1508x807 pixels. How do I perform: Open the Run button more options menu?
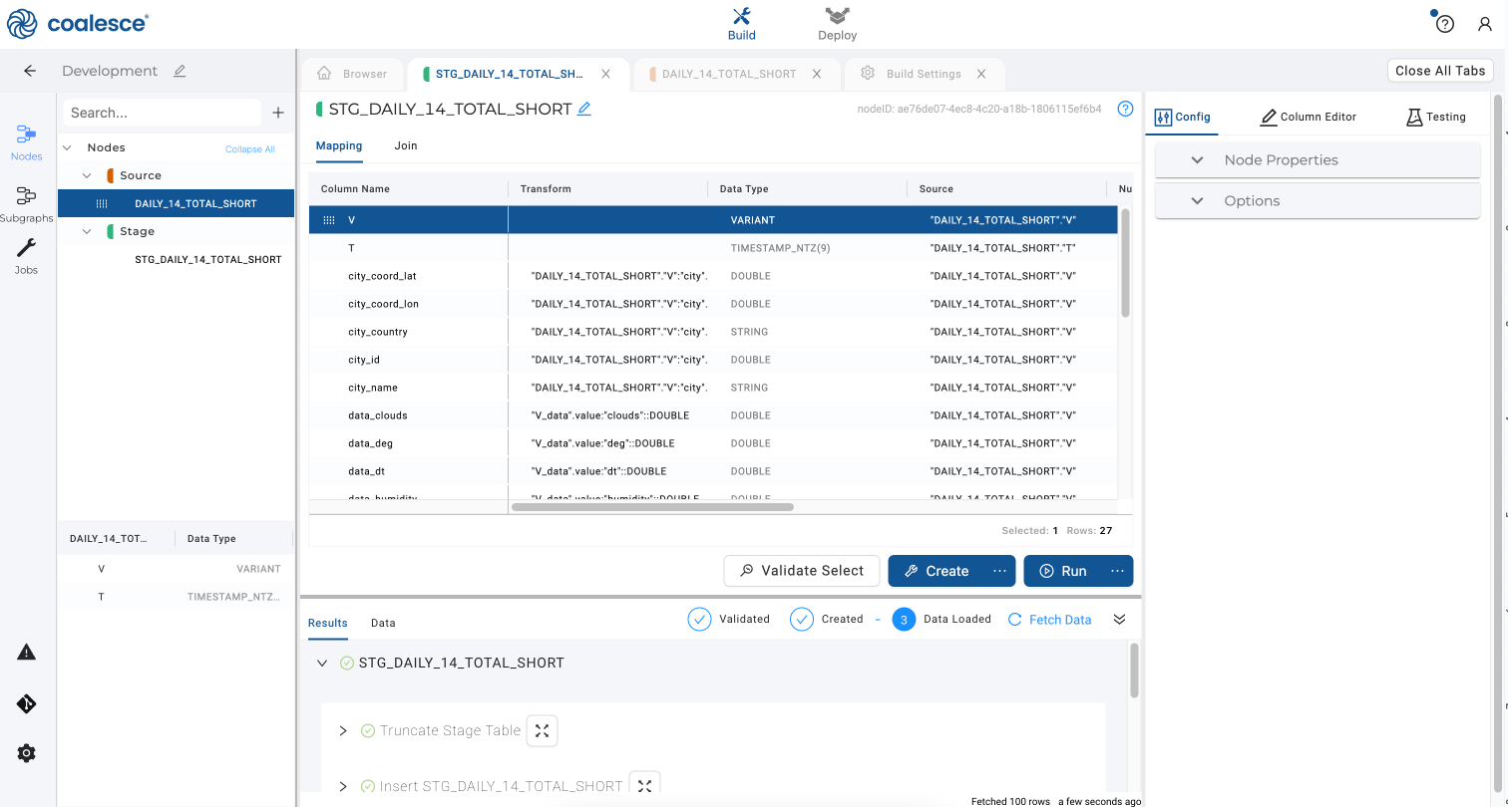point(1117,571)
